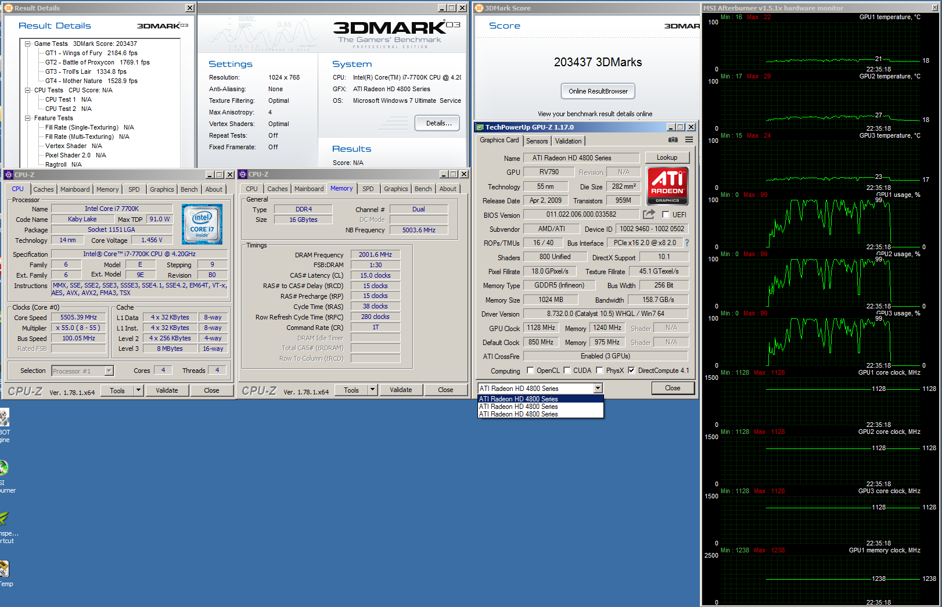This screenshot has width=942, height=607.
Task: Toggle the DirectCompute 4.1 checkbox
Action: tap(631, 371)
